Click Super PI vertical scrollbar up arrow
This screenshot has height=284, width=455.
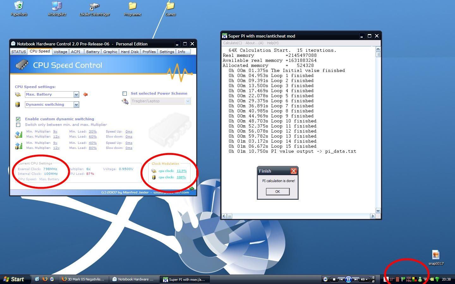tap(378, 49)
